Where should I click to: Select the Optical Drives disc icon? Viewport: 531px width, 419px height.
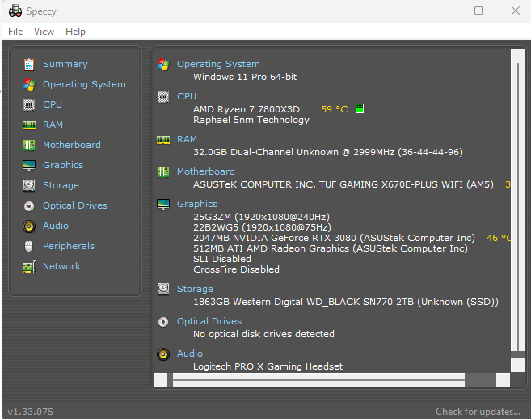point(29,205)
